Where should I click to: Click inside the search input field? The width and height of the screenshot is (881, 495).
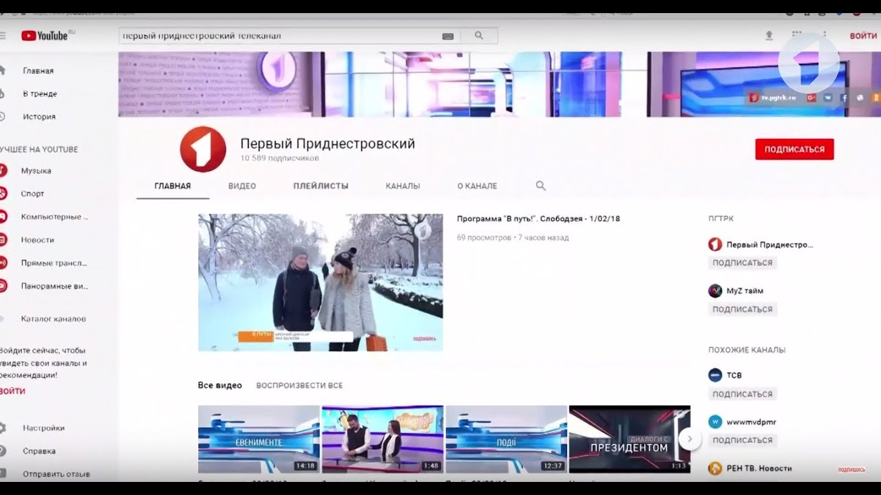[275, 34]
